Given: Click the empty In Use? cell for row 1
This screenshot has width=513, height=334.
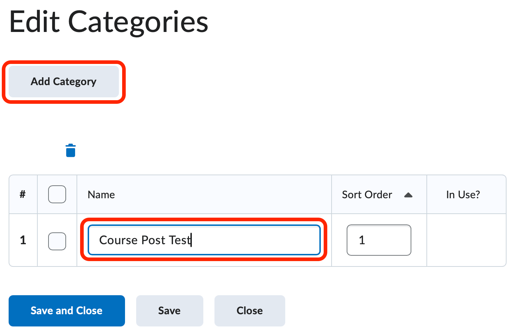Looking at the screenshot, I should [466, 240].
